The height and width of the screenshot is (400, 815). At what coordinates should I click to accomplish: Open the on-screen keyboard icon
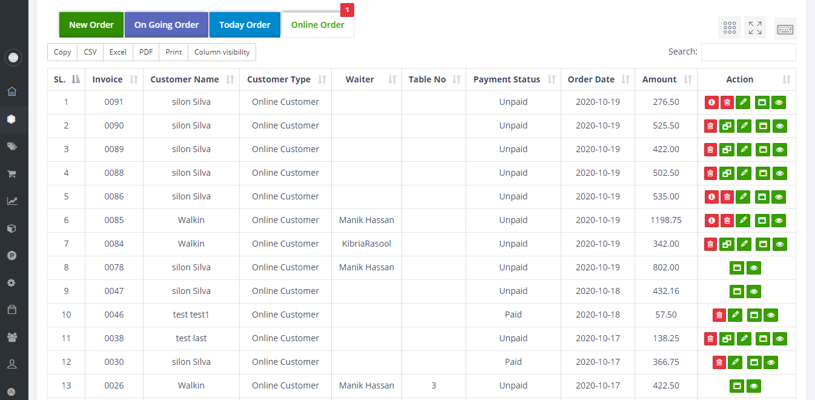785,29
